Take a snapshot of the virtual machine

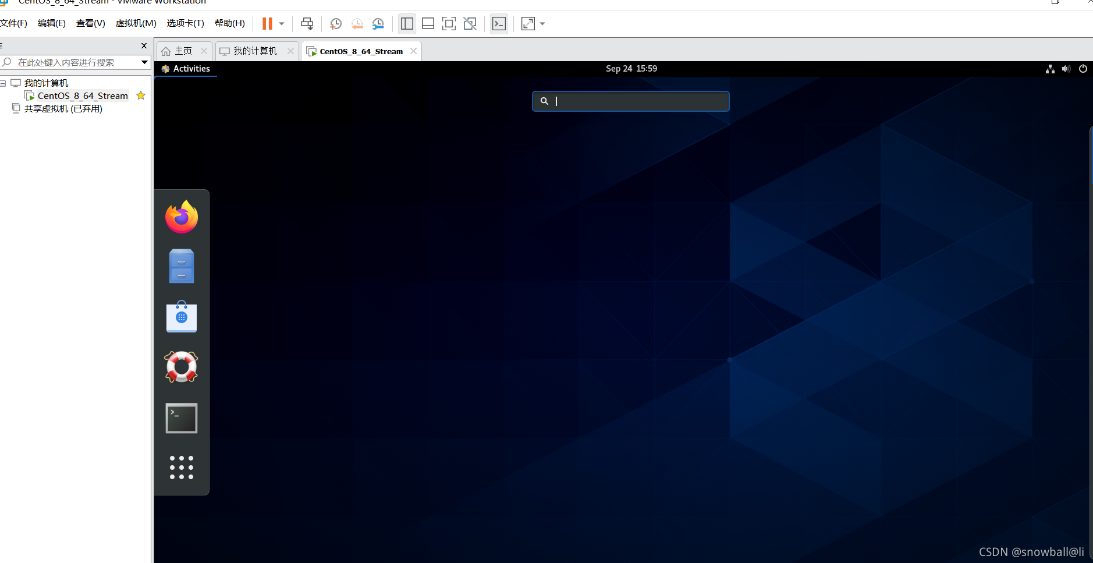[336, 24]
